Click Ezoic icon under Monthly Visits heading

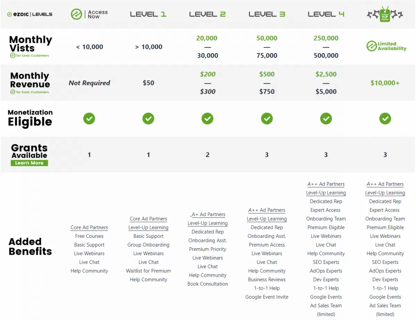click(12, 55)
